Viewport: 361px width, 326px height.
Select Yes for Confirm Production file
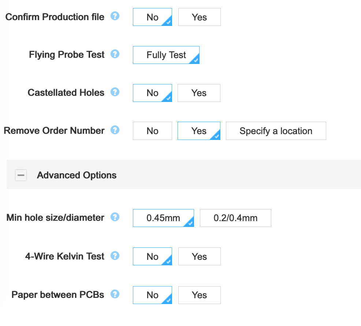[x=200, y=17]
